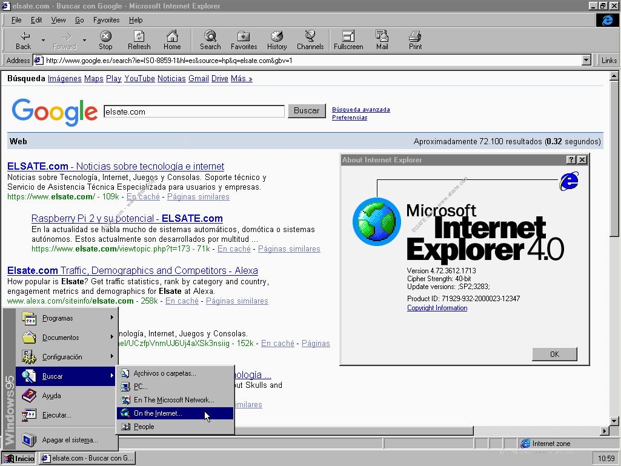
Task: Switch to Fullscreen with toolbar icon
Action: pos(348,40)
